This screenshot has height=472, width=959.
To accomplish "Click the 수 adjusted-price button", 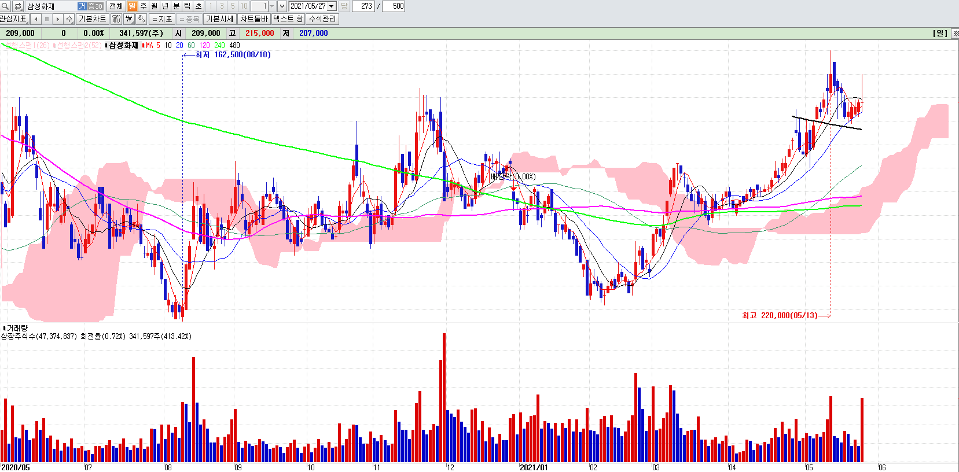I will pyautogui.click(x=69, y=19).
